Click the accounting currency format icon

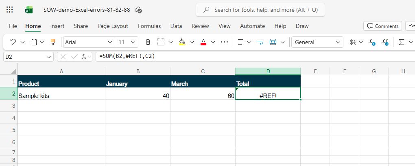click(x=353, y=42)
